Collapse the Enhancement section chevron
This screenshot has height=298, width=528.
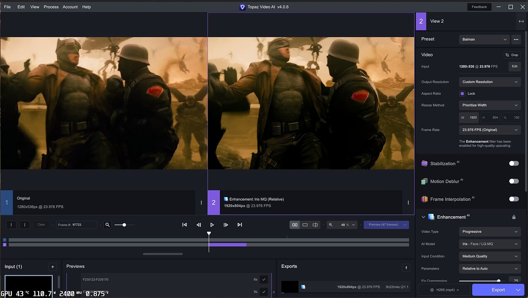[423, 217]
